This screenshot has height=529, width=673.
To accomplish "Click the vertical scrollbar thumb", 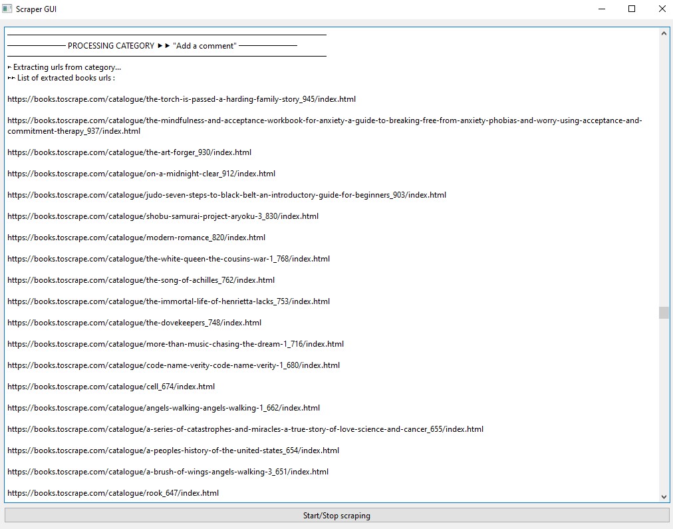I will [664, 313].
